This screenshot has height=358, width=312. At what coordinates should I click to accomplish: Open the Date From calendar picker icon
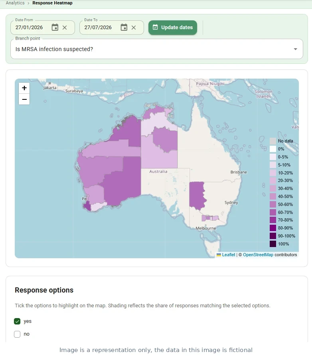[55, 28]
